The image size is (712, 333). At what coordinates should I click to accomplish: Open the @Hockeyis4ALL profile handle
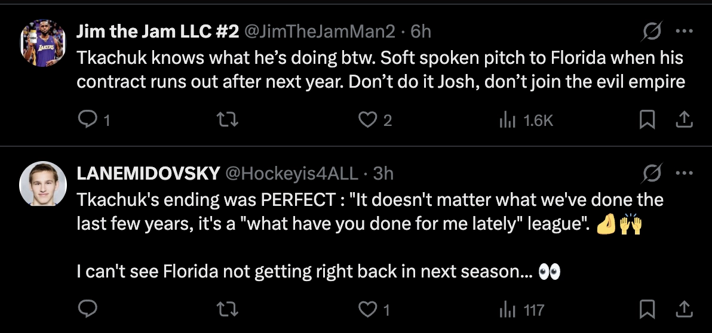[291, 173]
